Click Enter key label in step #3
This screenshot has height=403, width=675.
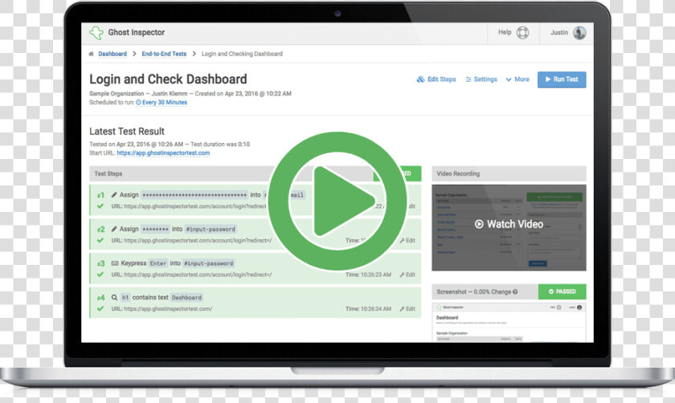pyautogui.click(x=158, y=263)
